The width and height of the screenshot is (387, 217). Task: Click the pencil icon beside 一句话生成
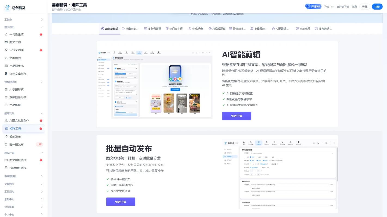[6, 34]
